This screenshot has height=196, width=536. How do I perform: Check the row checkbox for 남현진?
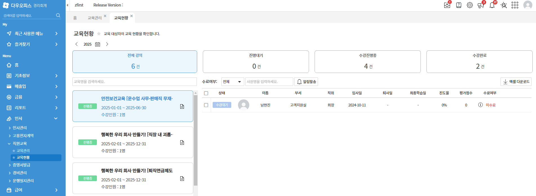[x=206, y=105]
